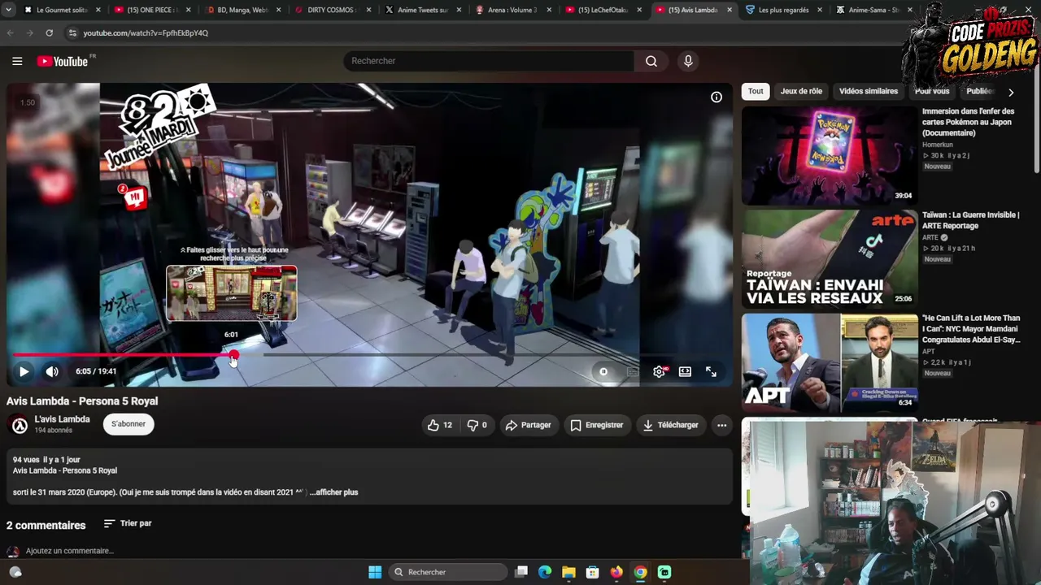Switch to the Anime-Sama tab
Viewport: 1041px width, 585px height.
coord(873,10)
